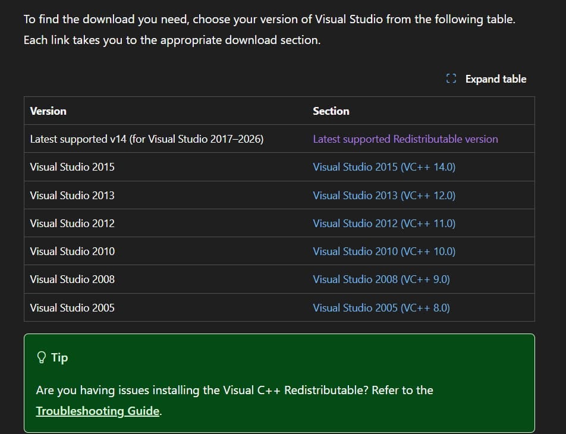
Task: Open Latest supported Redistributable version link
Action: tap(405, 139)
